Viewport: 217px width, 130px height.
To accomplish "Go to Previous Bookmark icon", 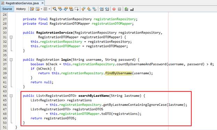I will coord(83,9).
